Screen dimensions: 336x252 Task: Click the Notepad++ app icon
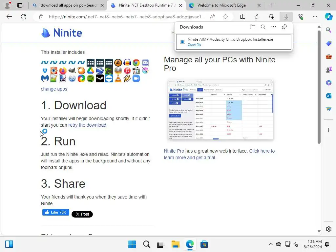(x=53, y=78)
